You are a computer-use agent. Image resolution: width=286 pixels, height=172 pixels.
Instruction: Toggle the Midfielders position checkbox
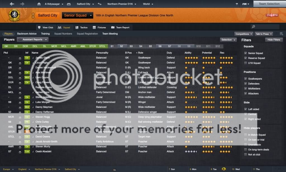(x=246, y=89)
